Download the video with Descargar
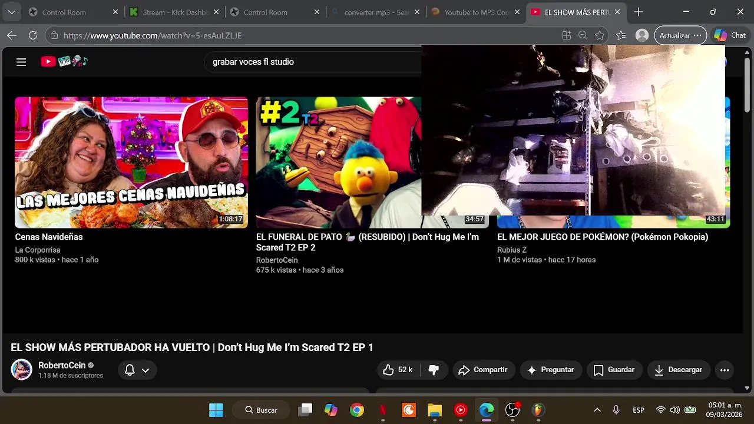The height and width of the screenshot is (424, 754). pos(679,370)
